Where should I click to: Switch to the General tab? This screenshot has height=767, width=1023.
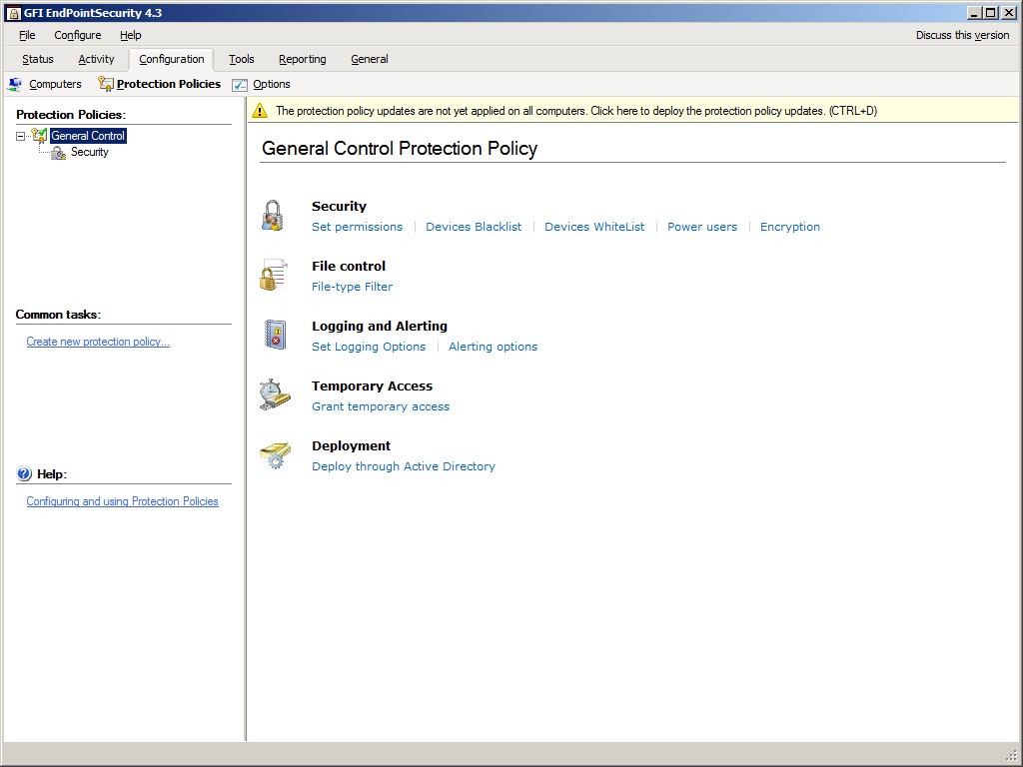(x=370, y=59)
